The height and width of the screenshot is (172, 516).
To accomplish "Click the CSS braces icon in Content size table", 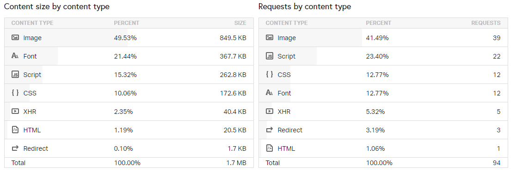I will [15, 93].
